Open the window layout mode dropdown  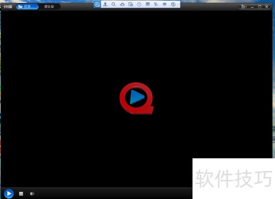point(244,7)
